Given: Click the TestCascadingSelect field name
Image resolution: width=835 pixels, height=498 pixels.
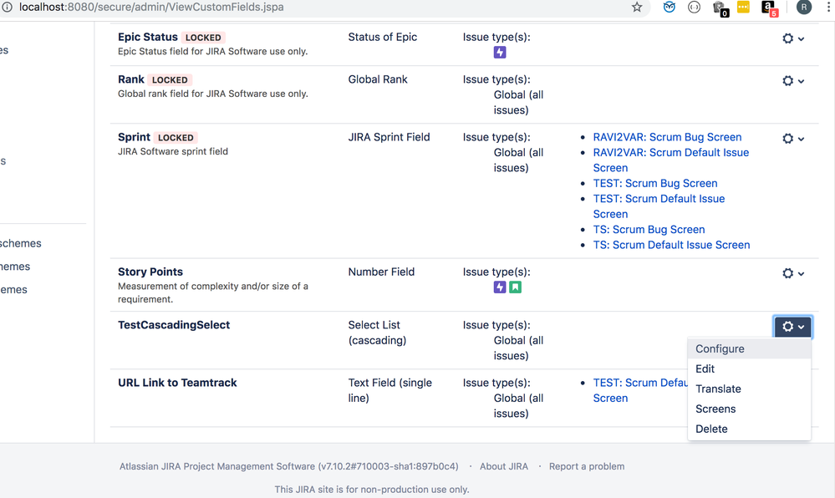Looking at the screenshot, I should pyautogui.click(x=174, y=325).
